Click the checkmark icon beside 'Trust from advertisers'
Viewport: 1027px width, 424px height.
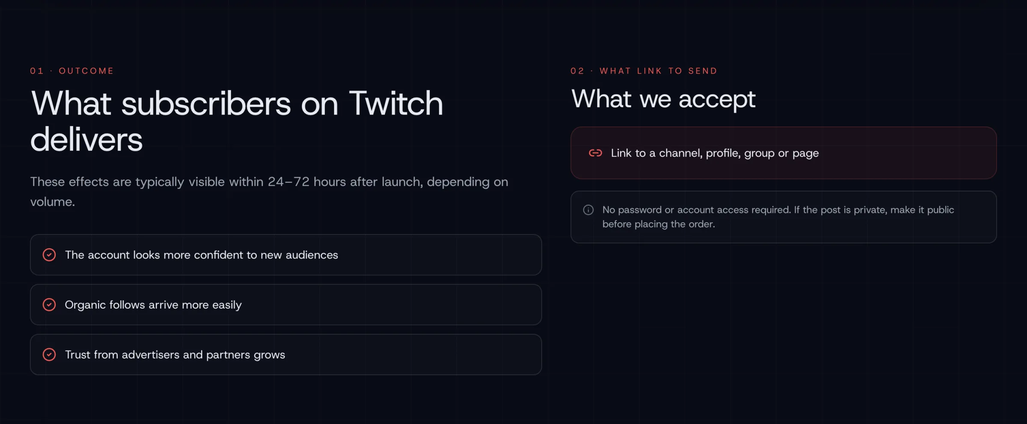(x=49, y=355)
